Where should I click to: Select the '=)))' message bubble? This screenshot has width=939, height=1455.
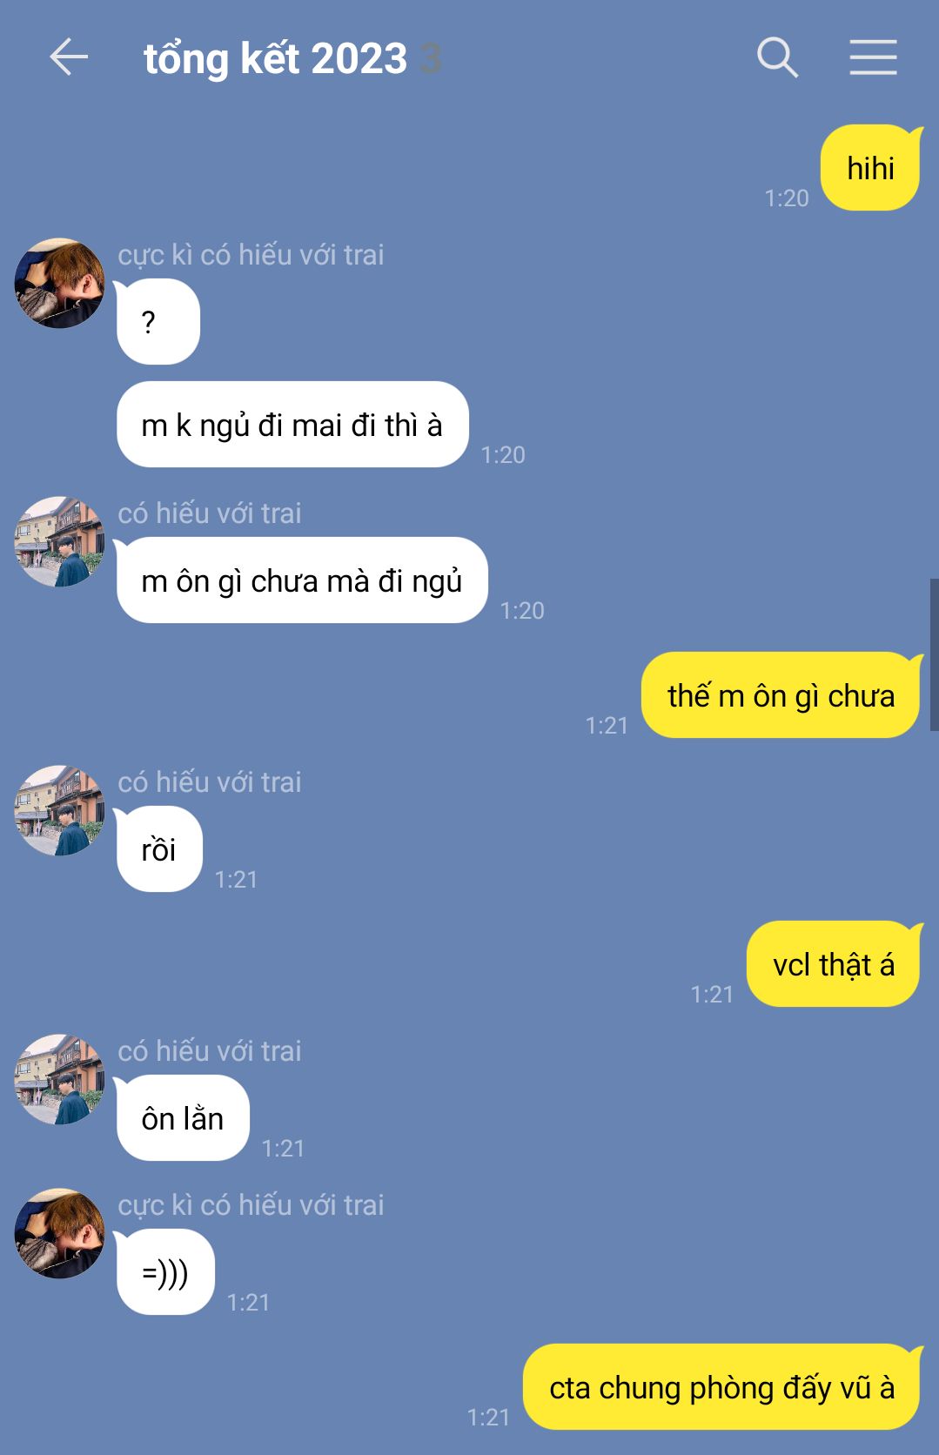pos(165,1272)
